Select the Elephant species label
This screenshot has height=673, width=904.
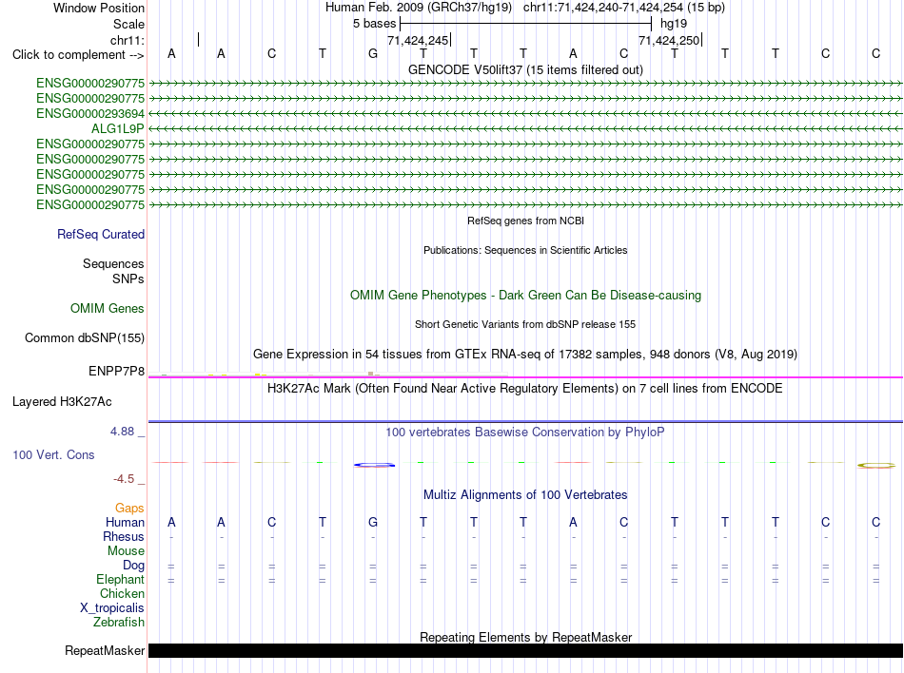point(120,579)
